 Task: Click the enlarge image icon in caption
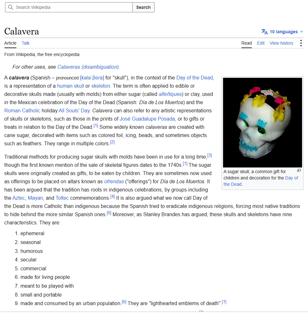299,170
